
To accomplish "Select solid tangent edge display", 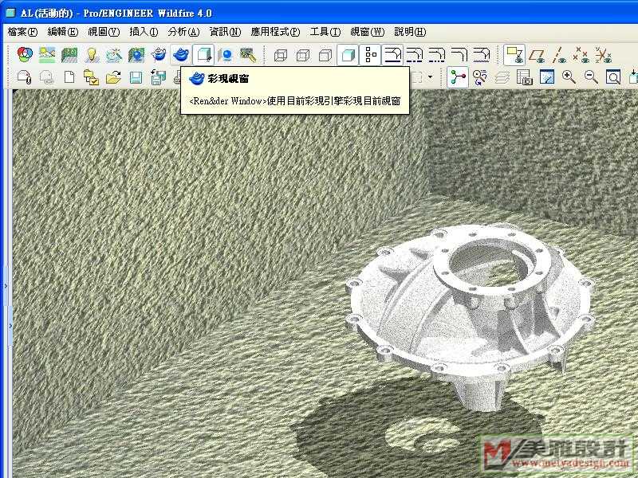I will tap(392, 55).
